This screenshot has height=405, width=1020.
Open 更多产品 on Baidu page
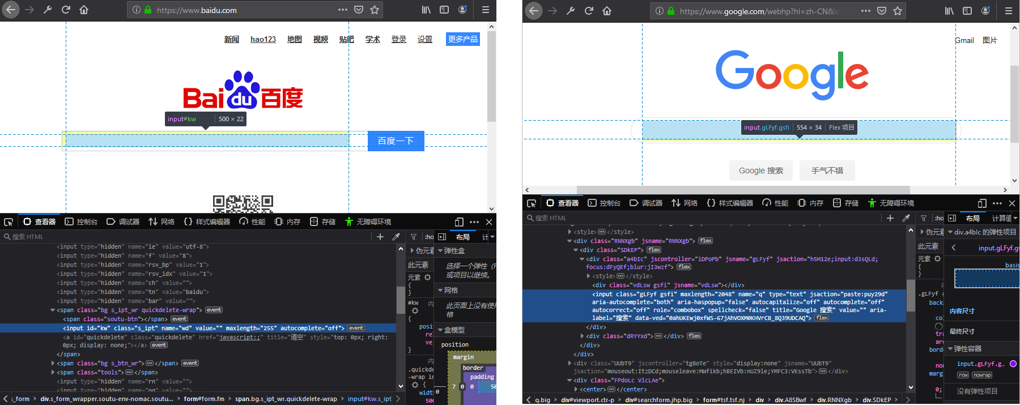463,39
